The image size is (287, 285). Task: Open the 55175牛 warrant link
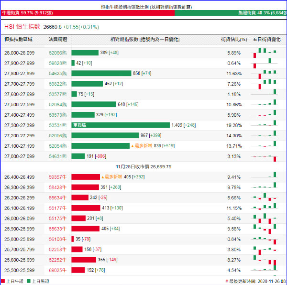tap(58, 219)
